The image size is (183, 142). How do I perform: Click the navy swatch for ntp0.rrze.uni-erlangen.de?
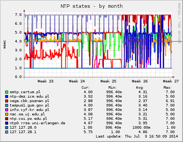tap(7, 123)
